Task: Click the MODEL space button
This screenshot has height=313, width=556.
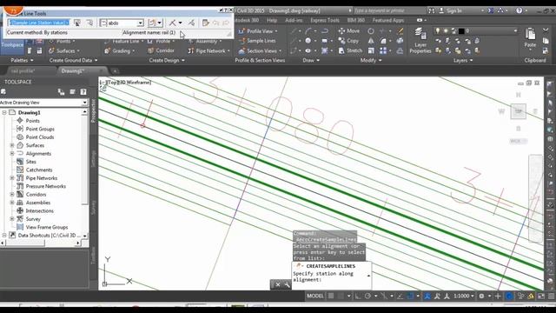Action: pos(314,296)
